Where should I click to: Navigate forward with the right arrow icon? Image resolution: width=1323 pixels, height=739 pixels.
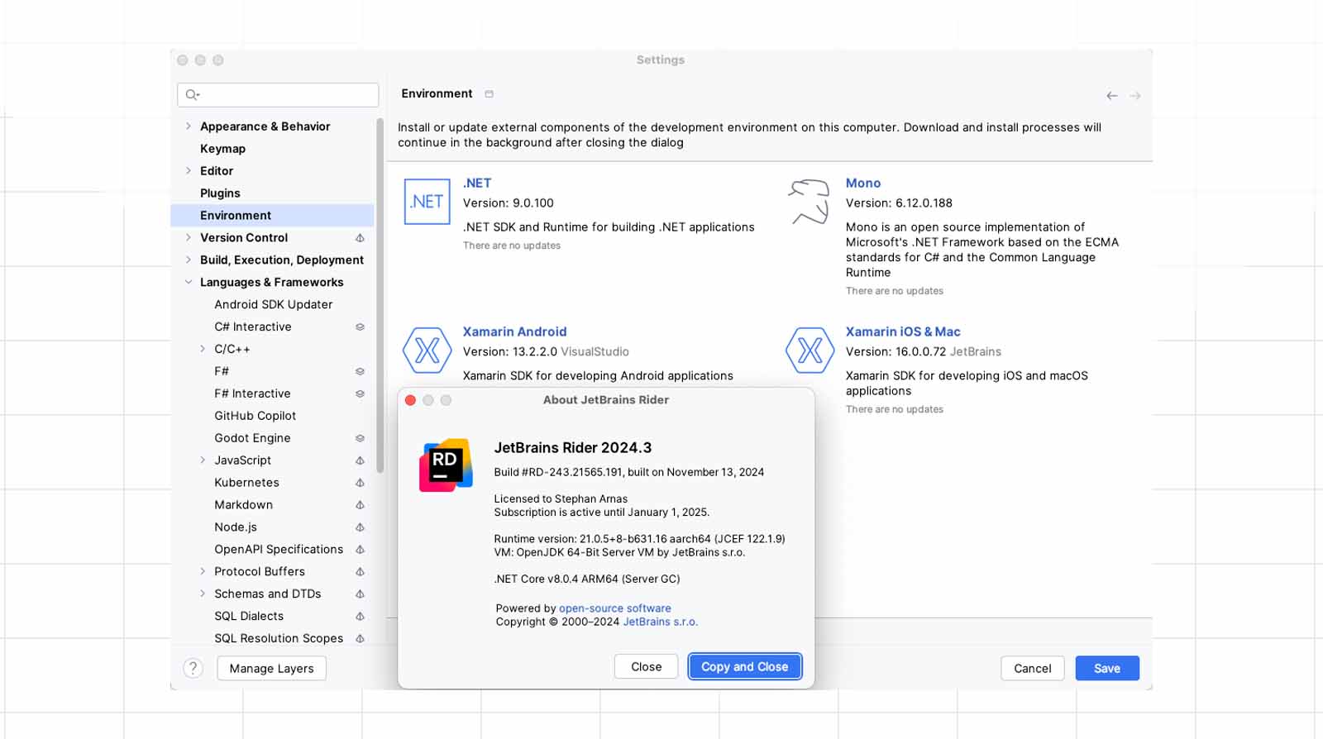point(1135,96)
